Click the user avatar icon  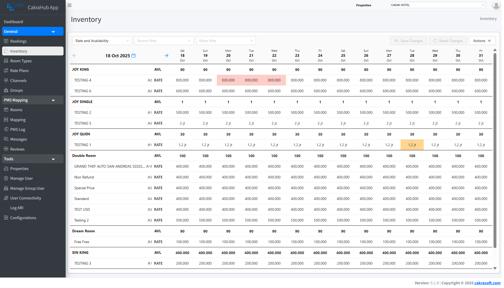point(496,5)
